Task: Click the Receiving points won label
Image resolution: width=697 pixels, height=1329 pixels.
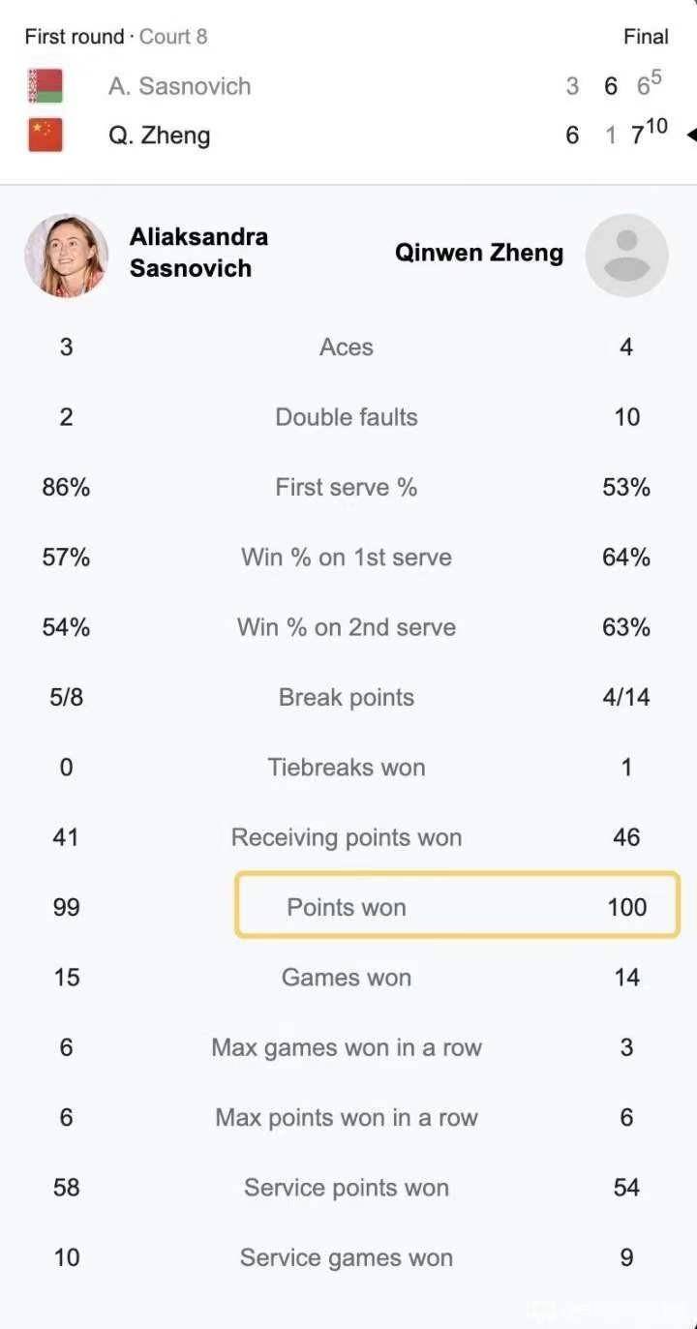Action: [x=347, y=837]
